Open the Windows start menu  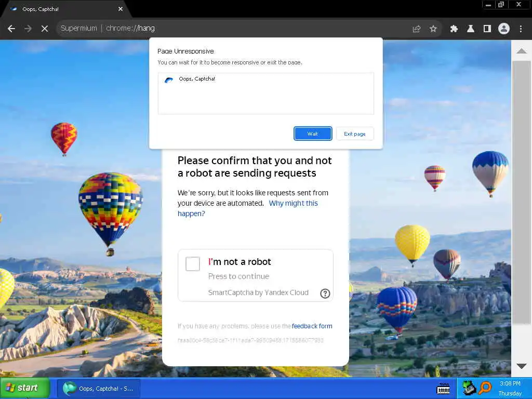(25, 388)
